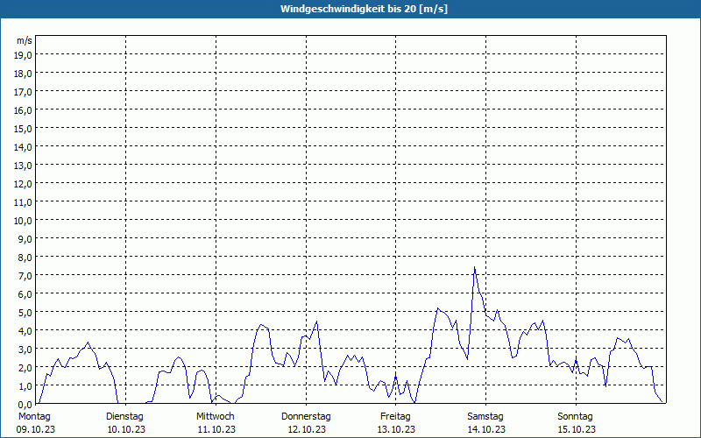Click the 'Donnerstag' x-axis label
The image size is (701, 438).
(x=306, y=416)
